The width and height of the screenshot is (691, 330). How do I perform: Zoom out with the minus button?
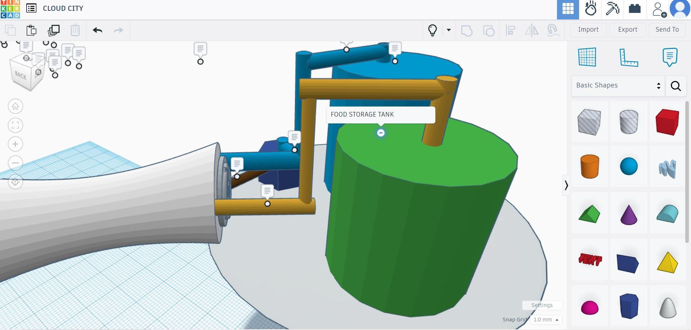click(x=15, y=163)
